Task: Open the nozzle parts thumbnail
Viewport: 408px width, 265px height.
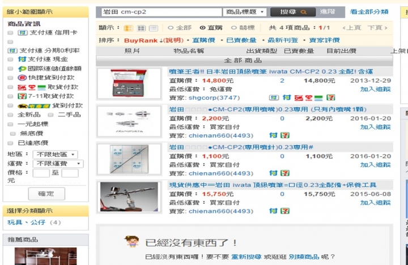Action: point(129,121)
